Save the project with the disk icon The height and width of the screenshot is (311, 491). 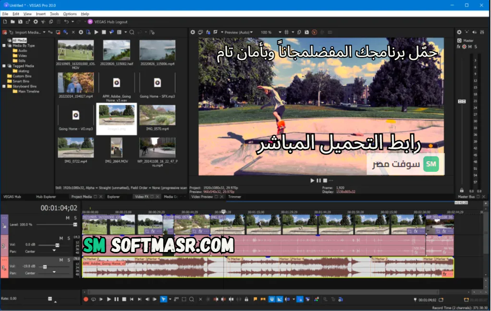[20, 22]
